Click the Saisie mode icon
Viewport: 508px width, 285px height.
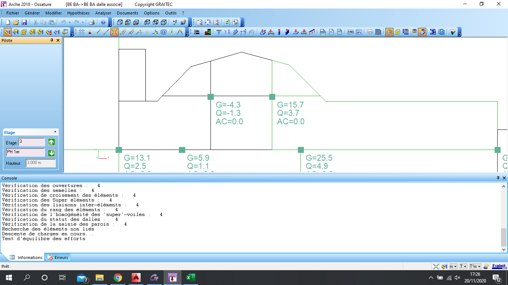tap(197, 32)
